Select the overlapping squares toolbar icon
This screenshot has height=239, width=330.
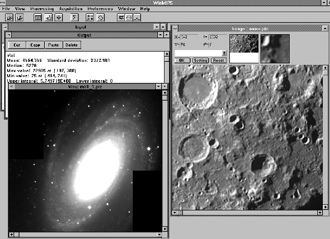[49, 17]
